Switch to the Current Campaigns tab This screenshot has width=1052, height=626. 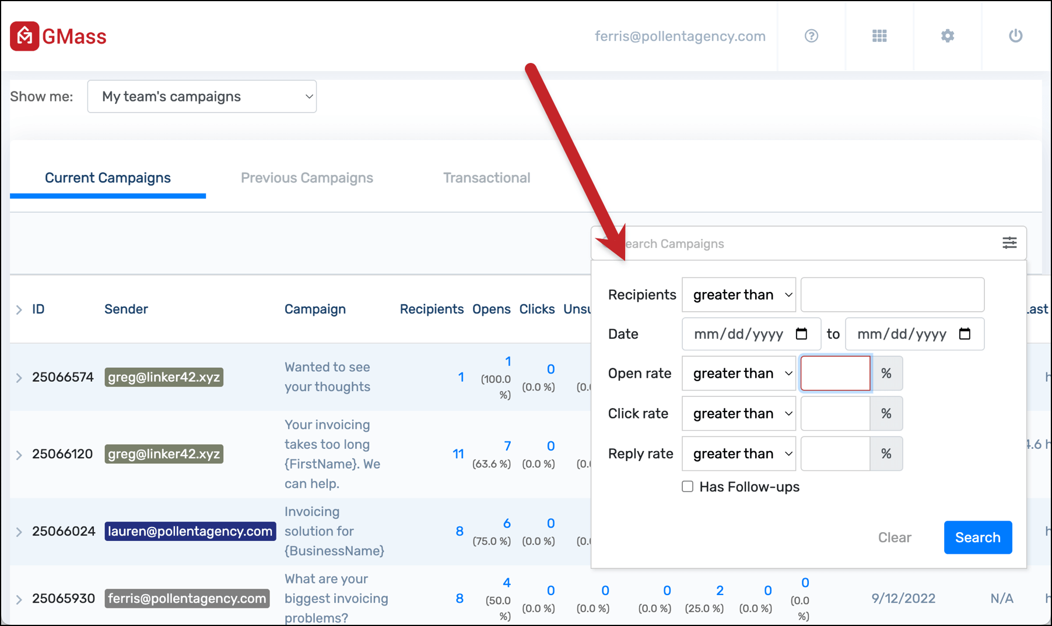click(108, 178)
